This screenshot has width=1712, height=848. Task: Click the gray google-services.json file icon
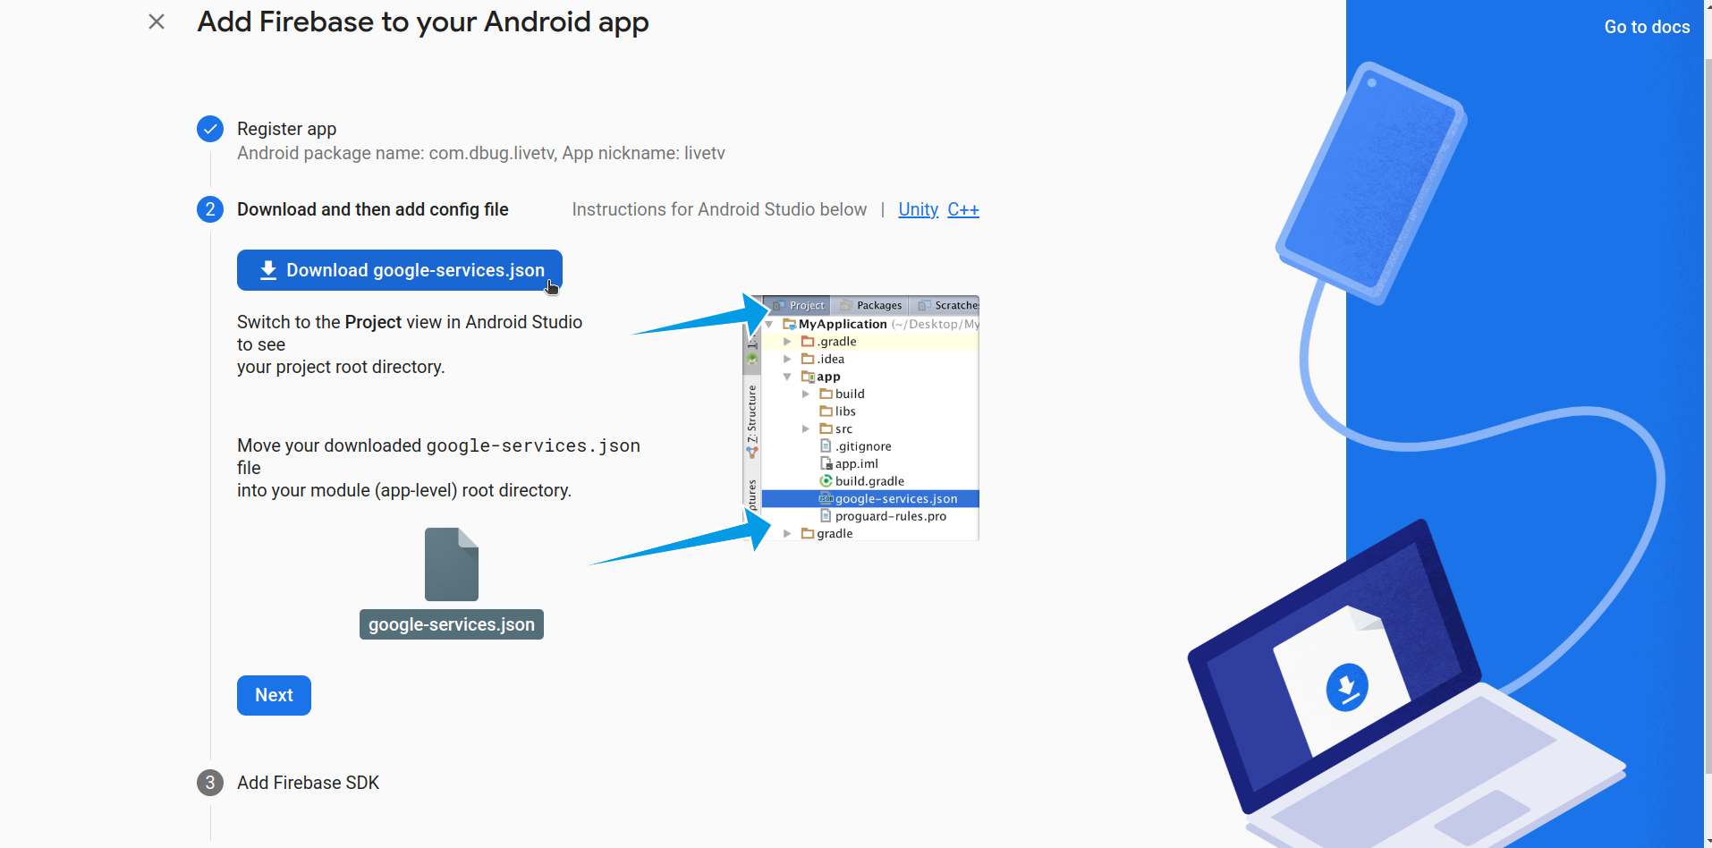452,564
